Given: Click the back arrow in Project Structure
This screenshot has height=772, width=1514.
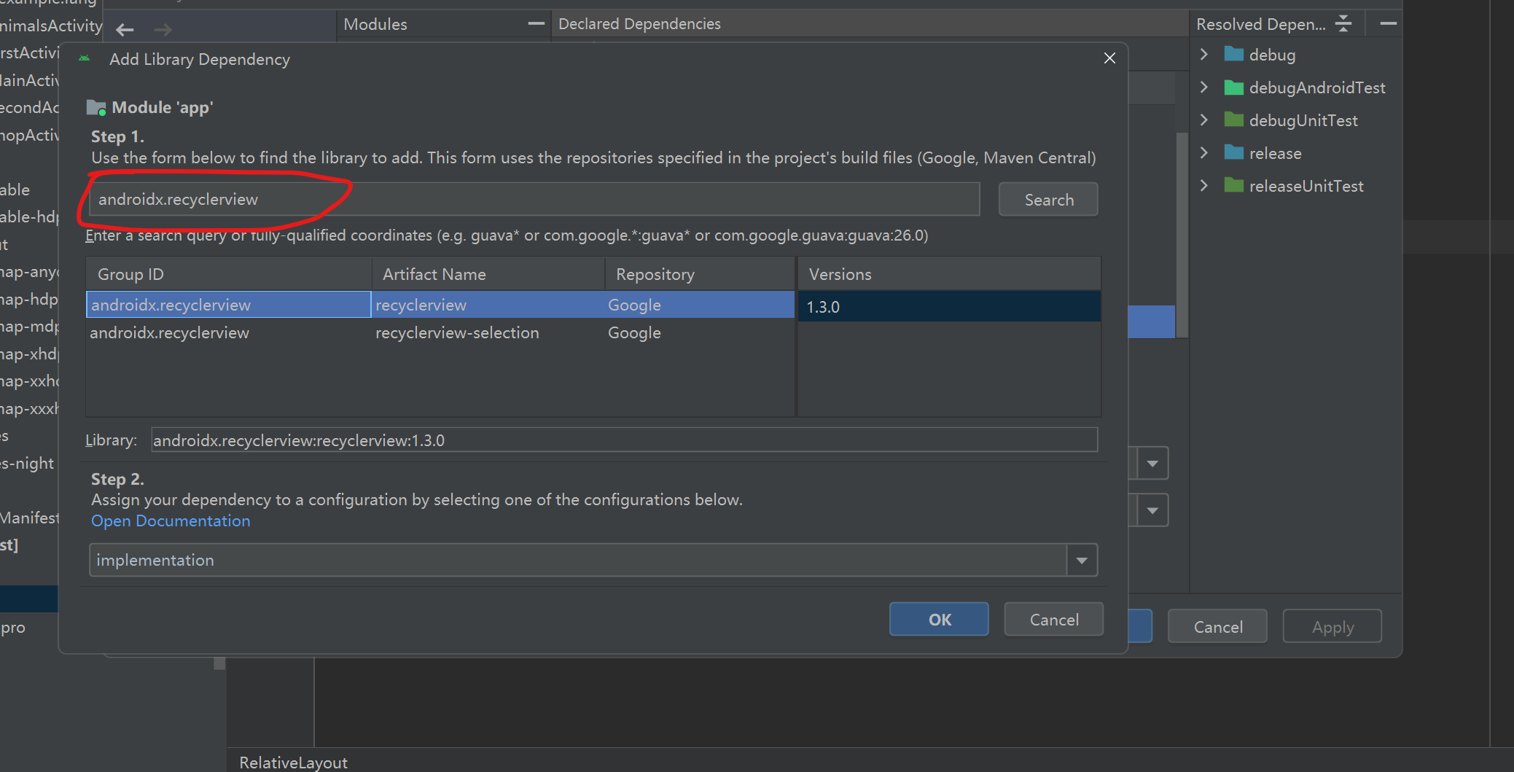Looking at the screenshot, I should 125,30.
